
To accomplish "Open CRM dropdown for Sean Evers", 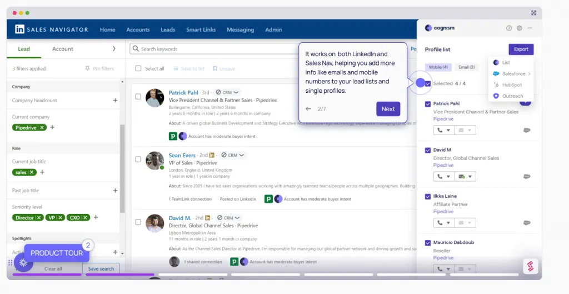I will tap(233, 155).
